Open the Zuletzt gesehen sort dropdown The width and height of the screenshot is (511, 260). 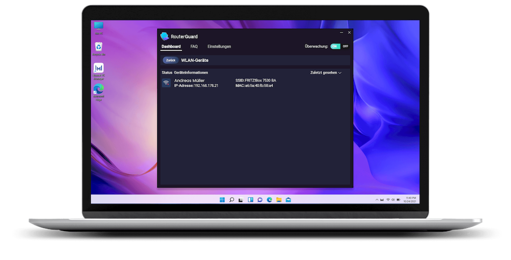(326, 72)
